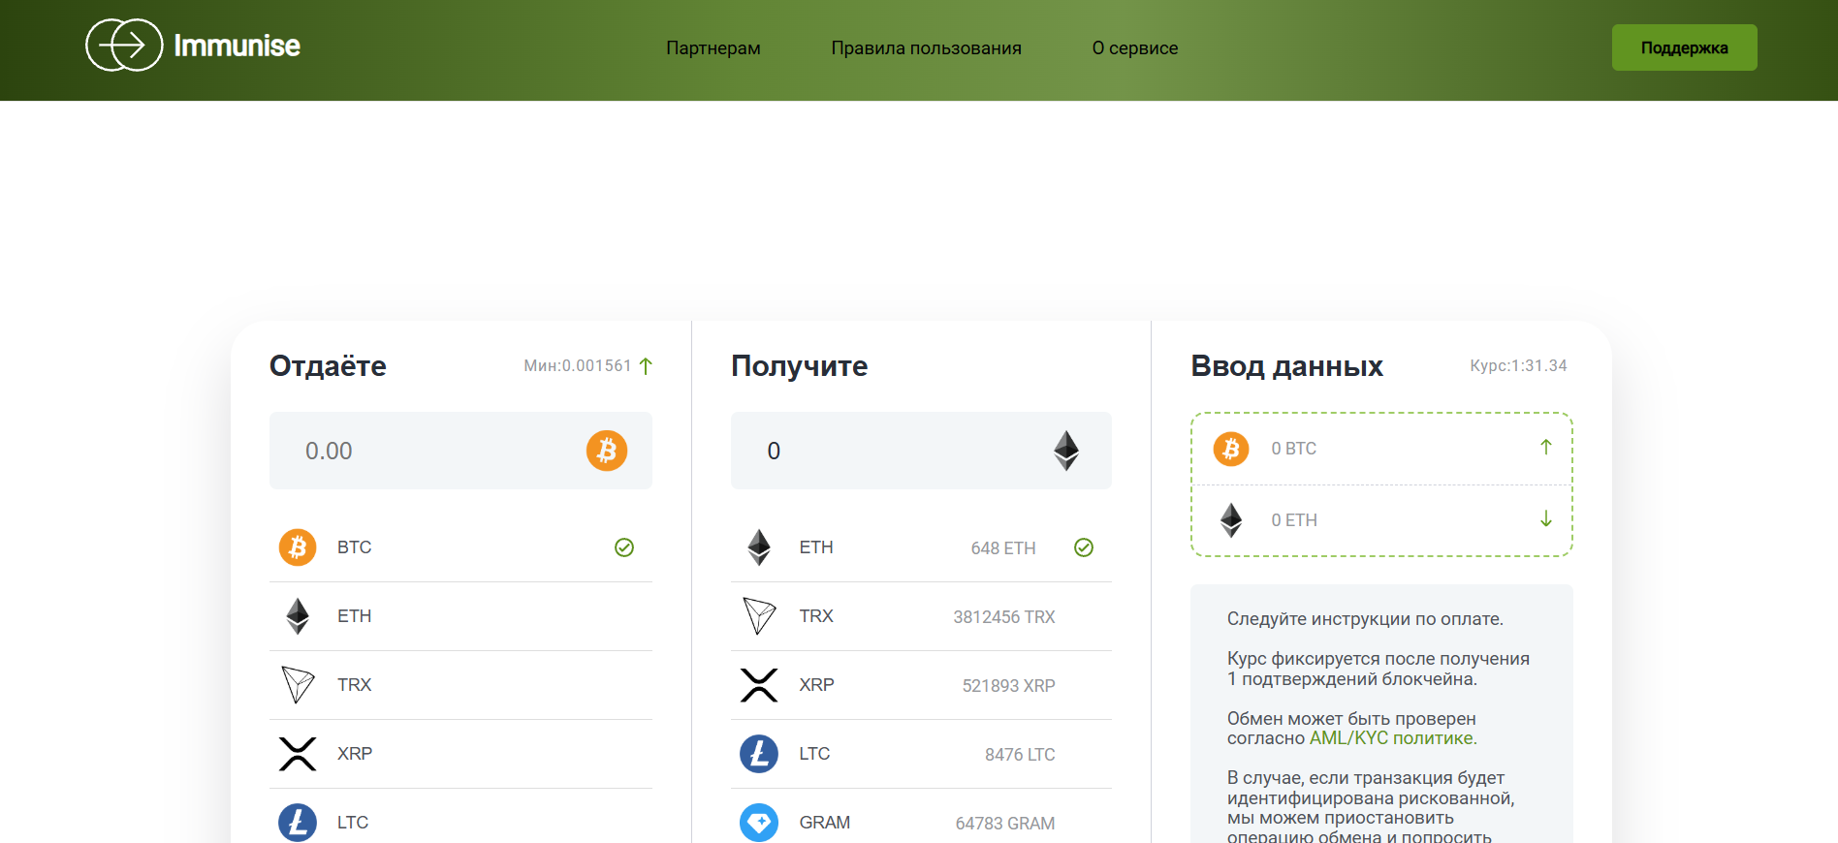The image size is (1838, 843).
Task: Select LTC coin icon in Отдаёте list
Action: tap(298, 823)
